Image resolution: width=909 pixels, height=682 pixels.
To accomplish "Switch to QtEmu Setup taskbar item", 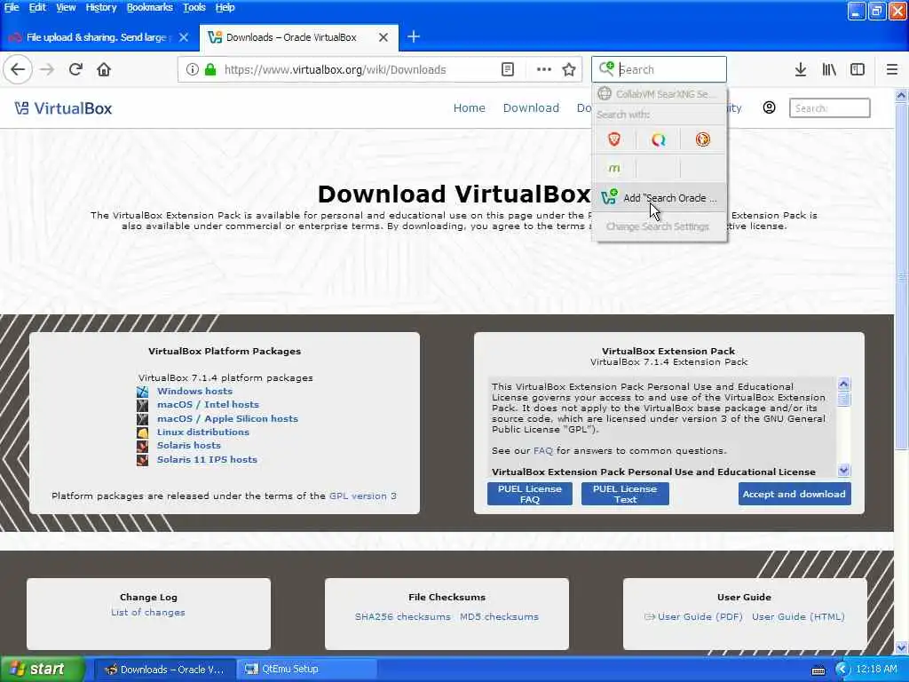I will point(307,670).
